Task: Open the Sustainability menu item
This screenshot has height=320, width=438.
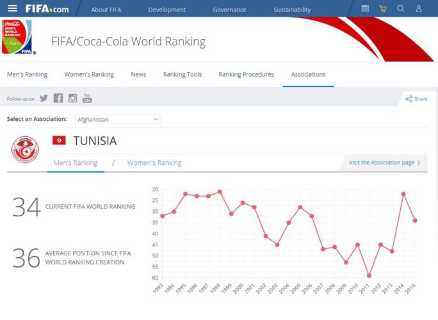Action: (x=292, y=10)
